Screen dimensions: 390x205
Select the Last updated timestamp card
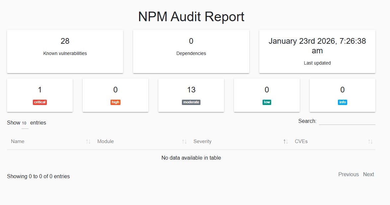click(x=317, y=51)
